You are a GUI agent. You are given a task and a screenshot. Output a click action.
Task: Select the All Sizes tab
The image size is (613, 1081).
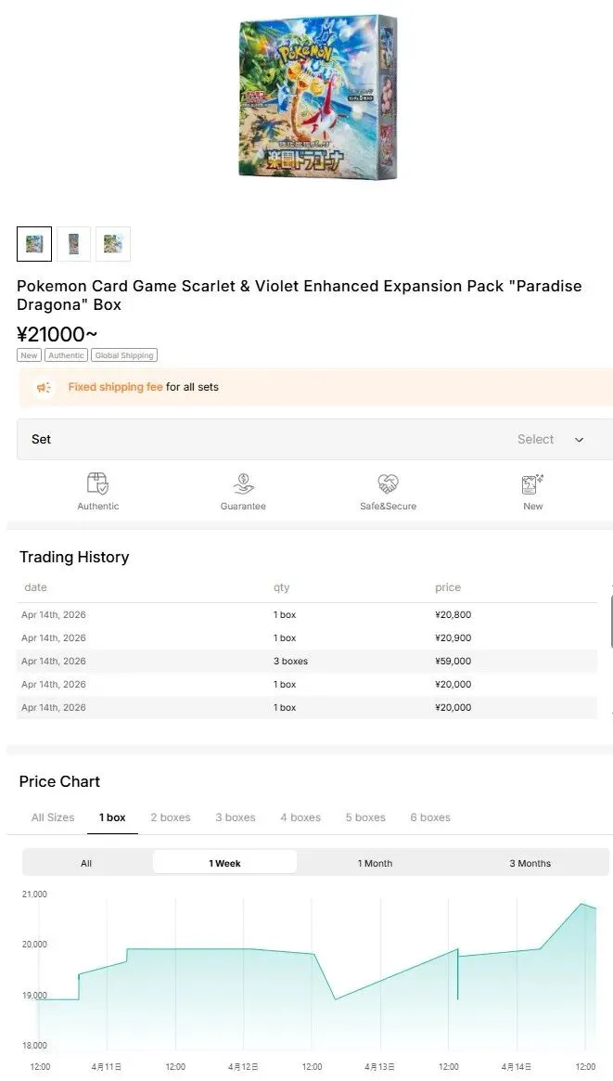tap(53, 817)
